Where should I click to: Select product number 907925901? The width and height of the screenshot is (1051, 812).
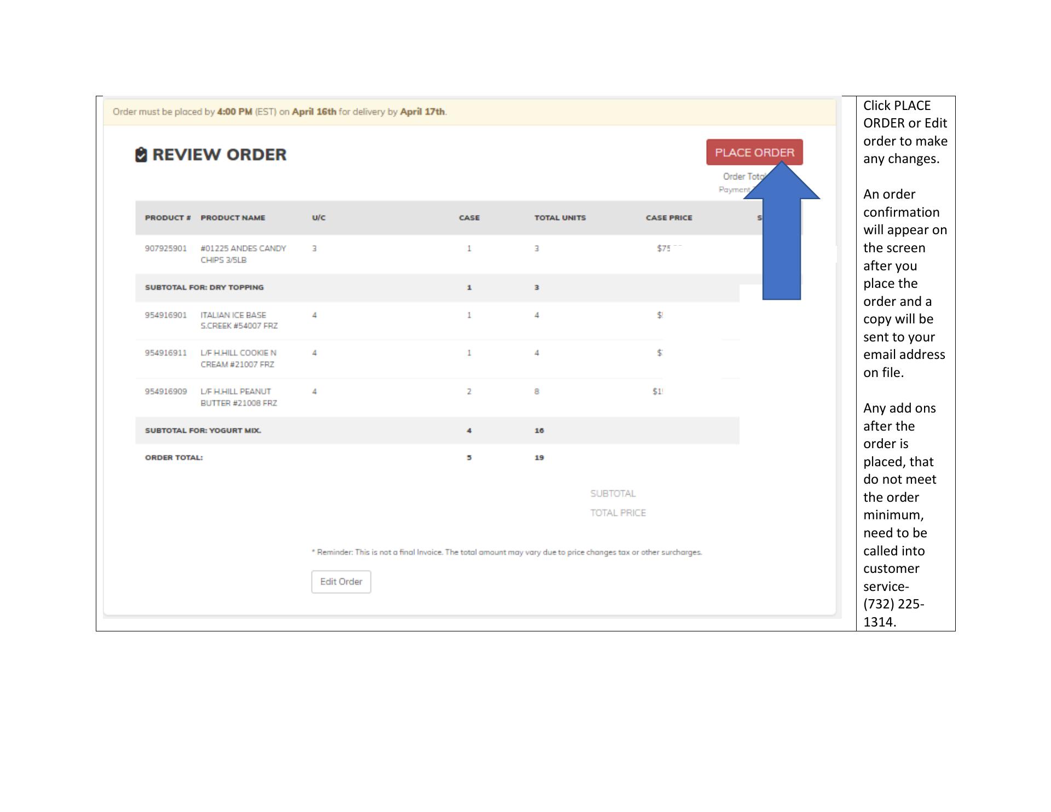tap(166, 248)
